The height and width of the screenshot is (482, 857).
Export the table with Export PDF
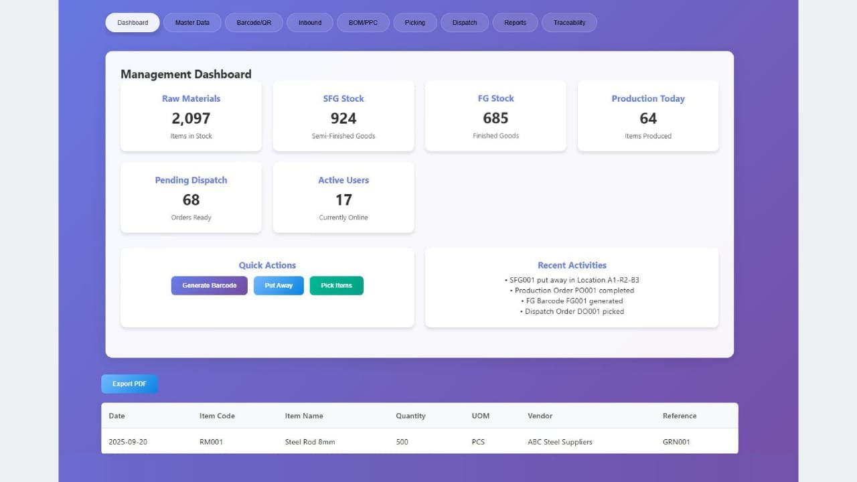(x=129, y=384)
